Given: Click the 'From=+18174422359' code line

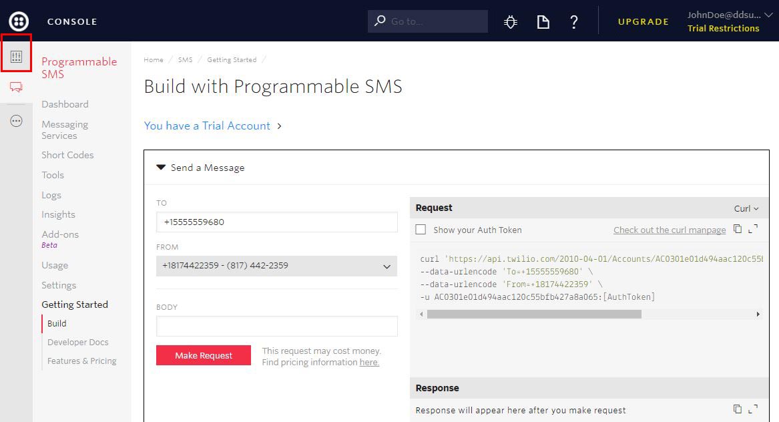Looking at the screenshot, I should coord(511,284).
